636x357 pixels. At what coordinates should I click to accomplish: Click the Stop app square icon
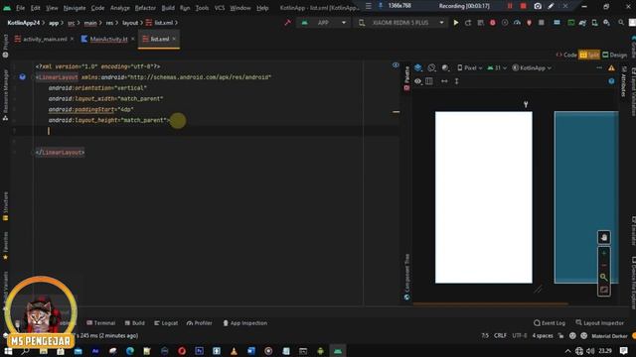(541, 23)
